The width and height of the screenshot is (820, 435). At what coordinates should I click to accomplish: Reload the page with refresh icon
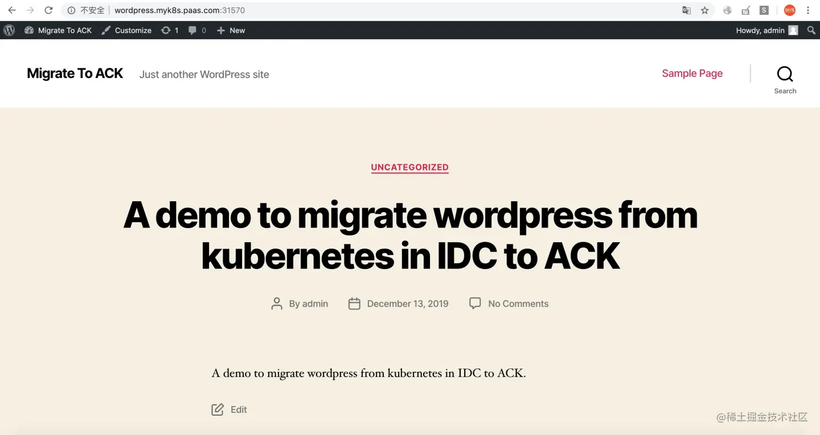[x=49, y=10]
